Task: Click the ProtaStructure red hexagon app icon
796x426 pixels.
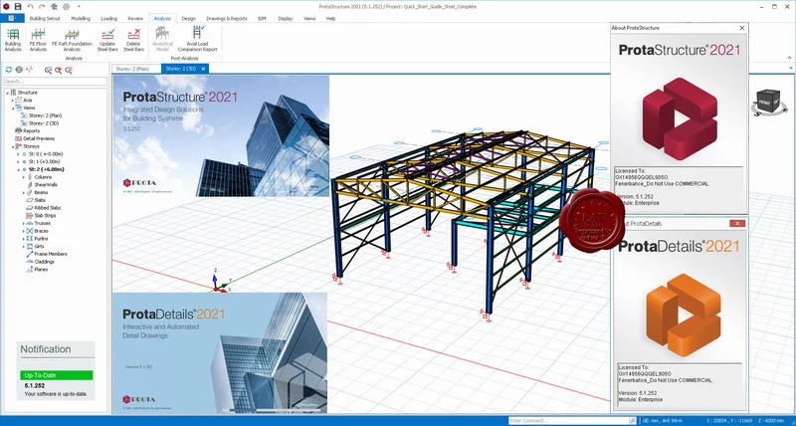Action: (6, 6)
